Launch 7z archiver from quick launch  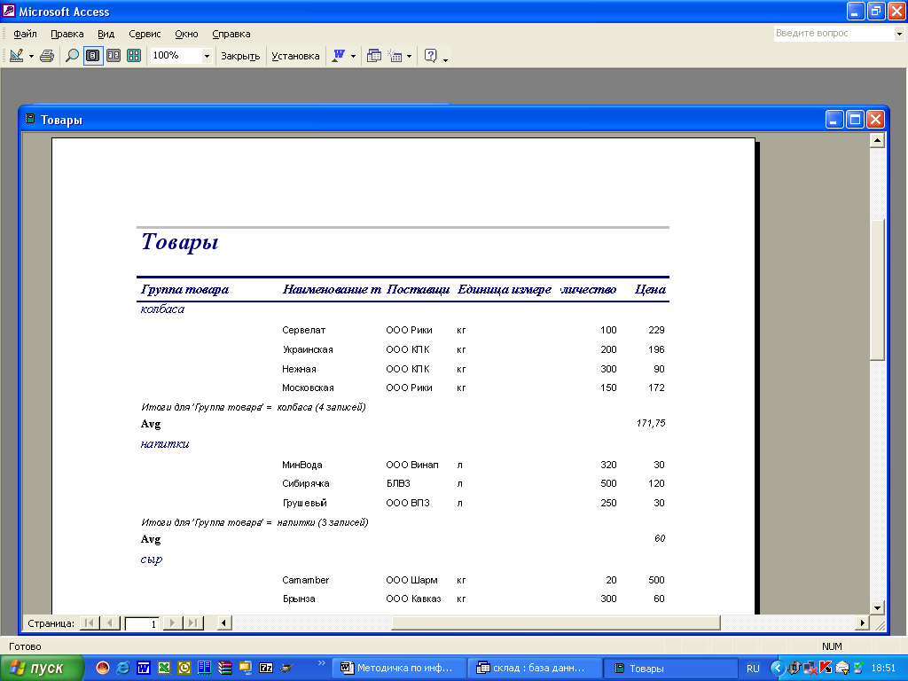(x=266, y=668)
